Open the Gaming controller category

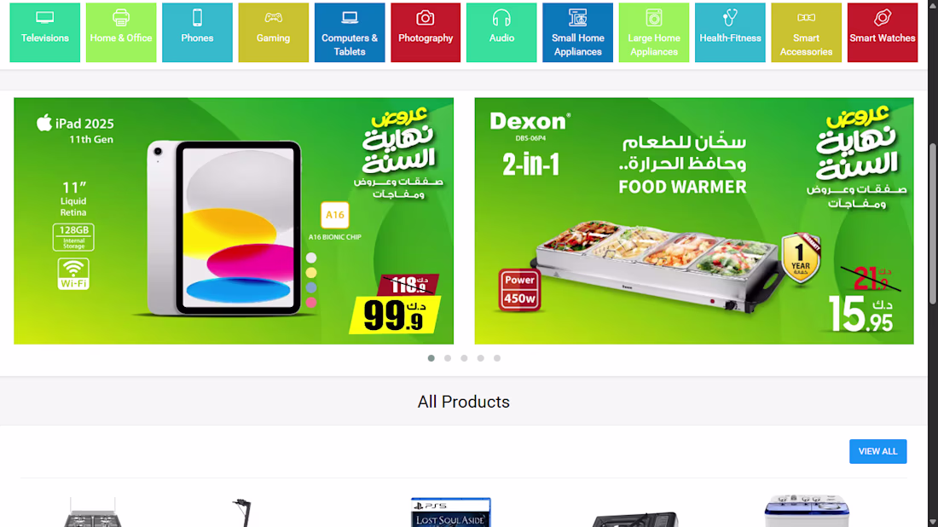pos(274,32)
